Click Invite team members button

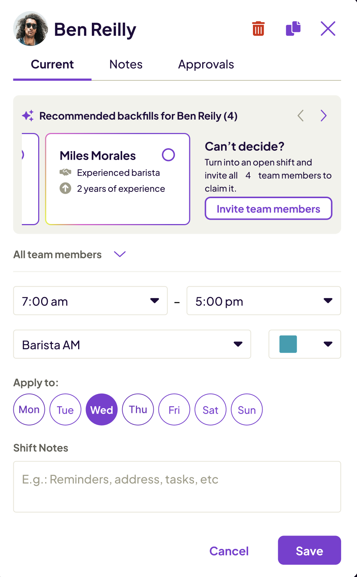[x=268, y=209]
